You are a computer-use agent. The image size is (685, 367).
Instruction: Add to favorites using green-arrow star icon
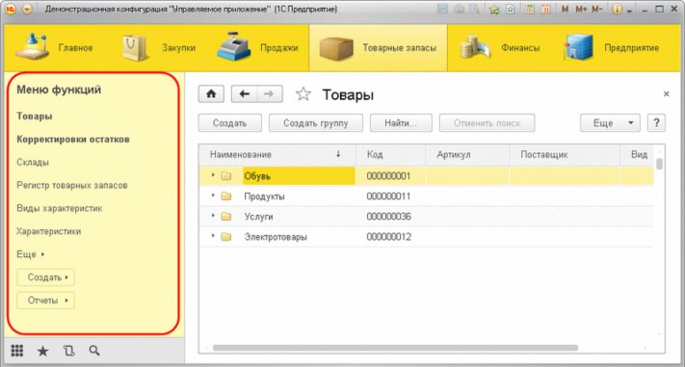click(494, 10)
